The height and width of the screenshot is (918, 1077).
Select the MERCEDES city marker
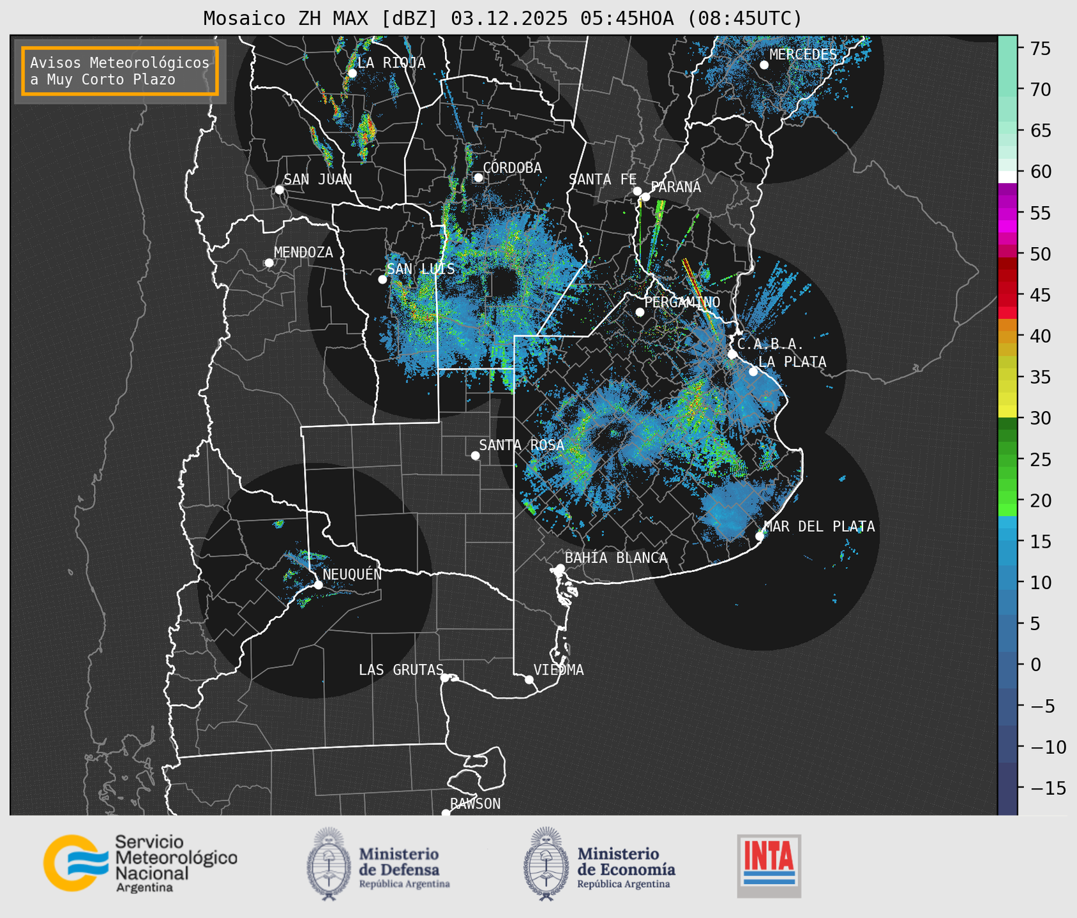pyautogui.click(x=764, y=65)
